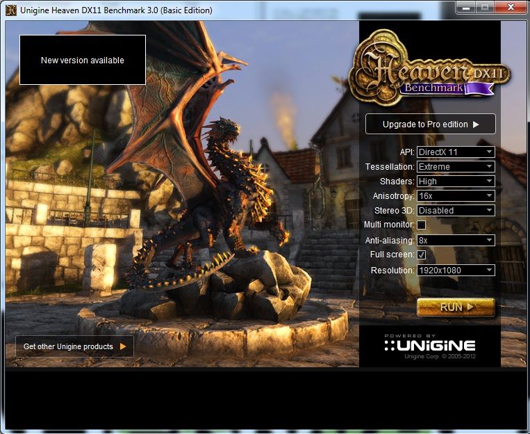This screenshot has width=530, height=434.
Task: Click the Resolution: label
Action: 392,270
